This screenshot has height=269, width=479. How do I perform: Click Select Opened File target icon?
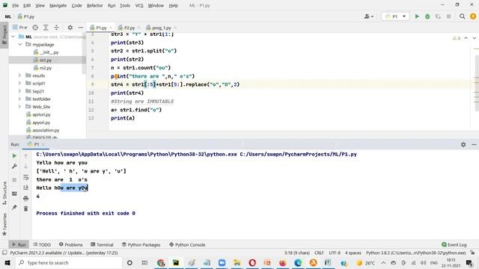pyautogui.click(x=35, y=28)
